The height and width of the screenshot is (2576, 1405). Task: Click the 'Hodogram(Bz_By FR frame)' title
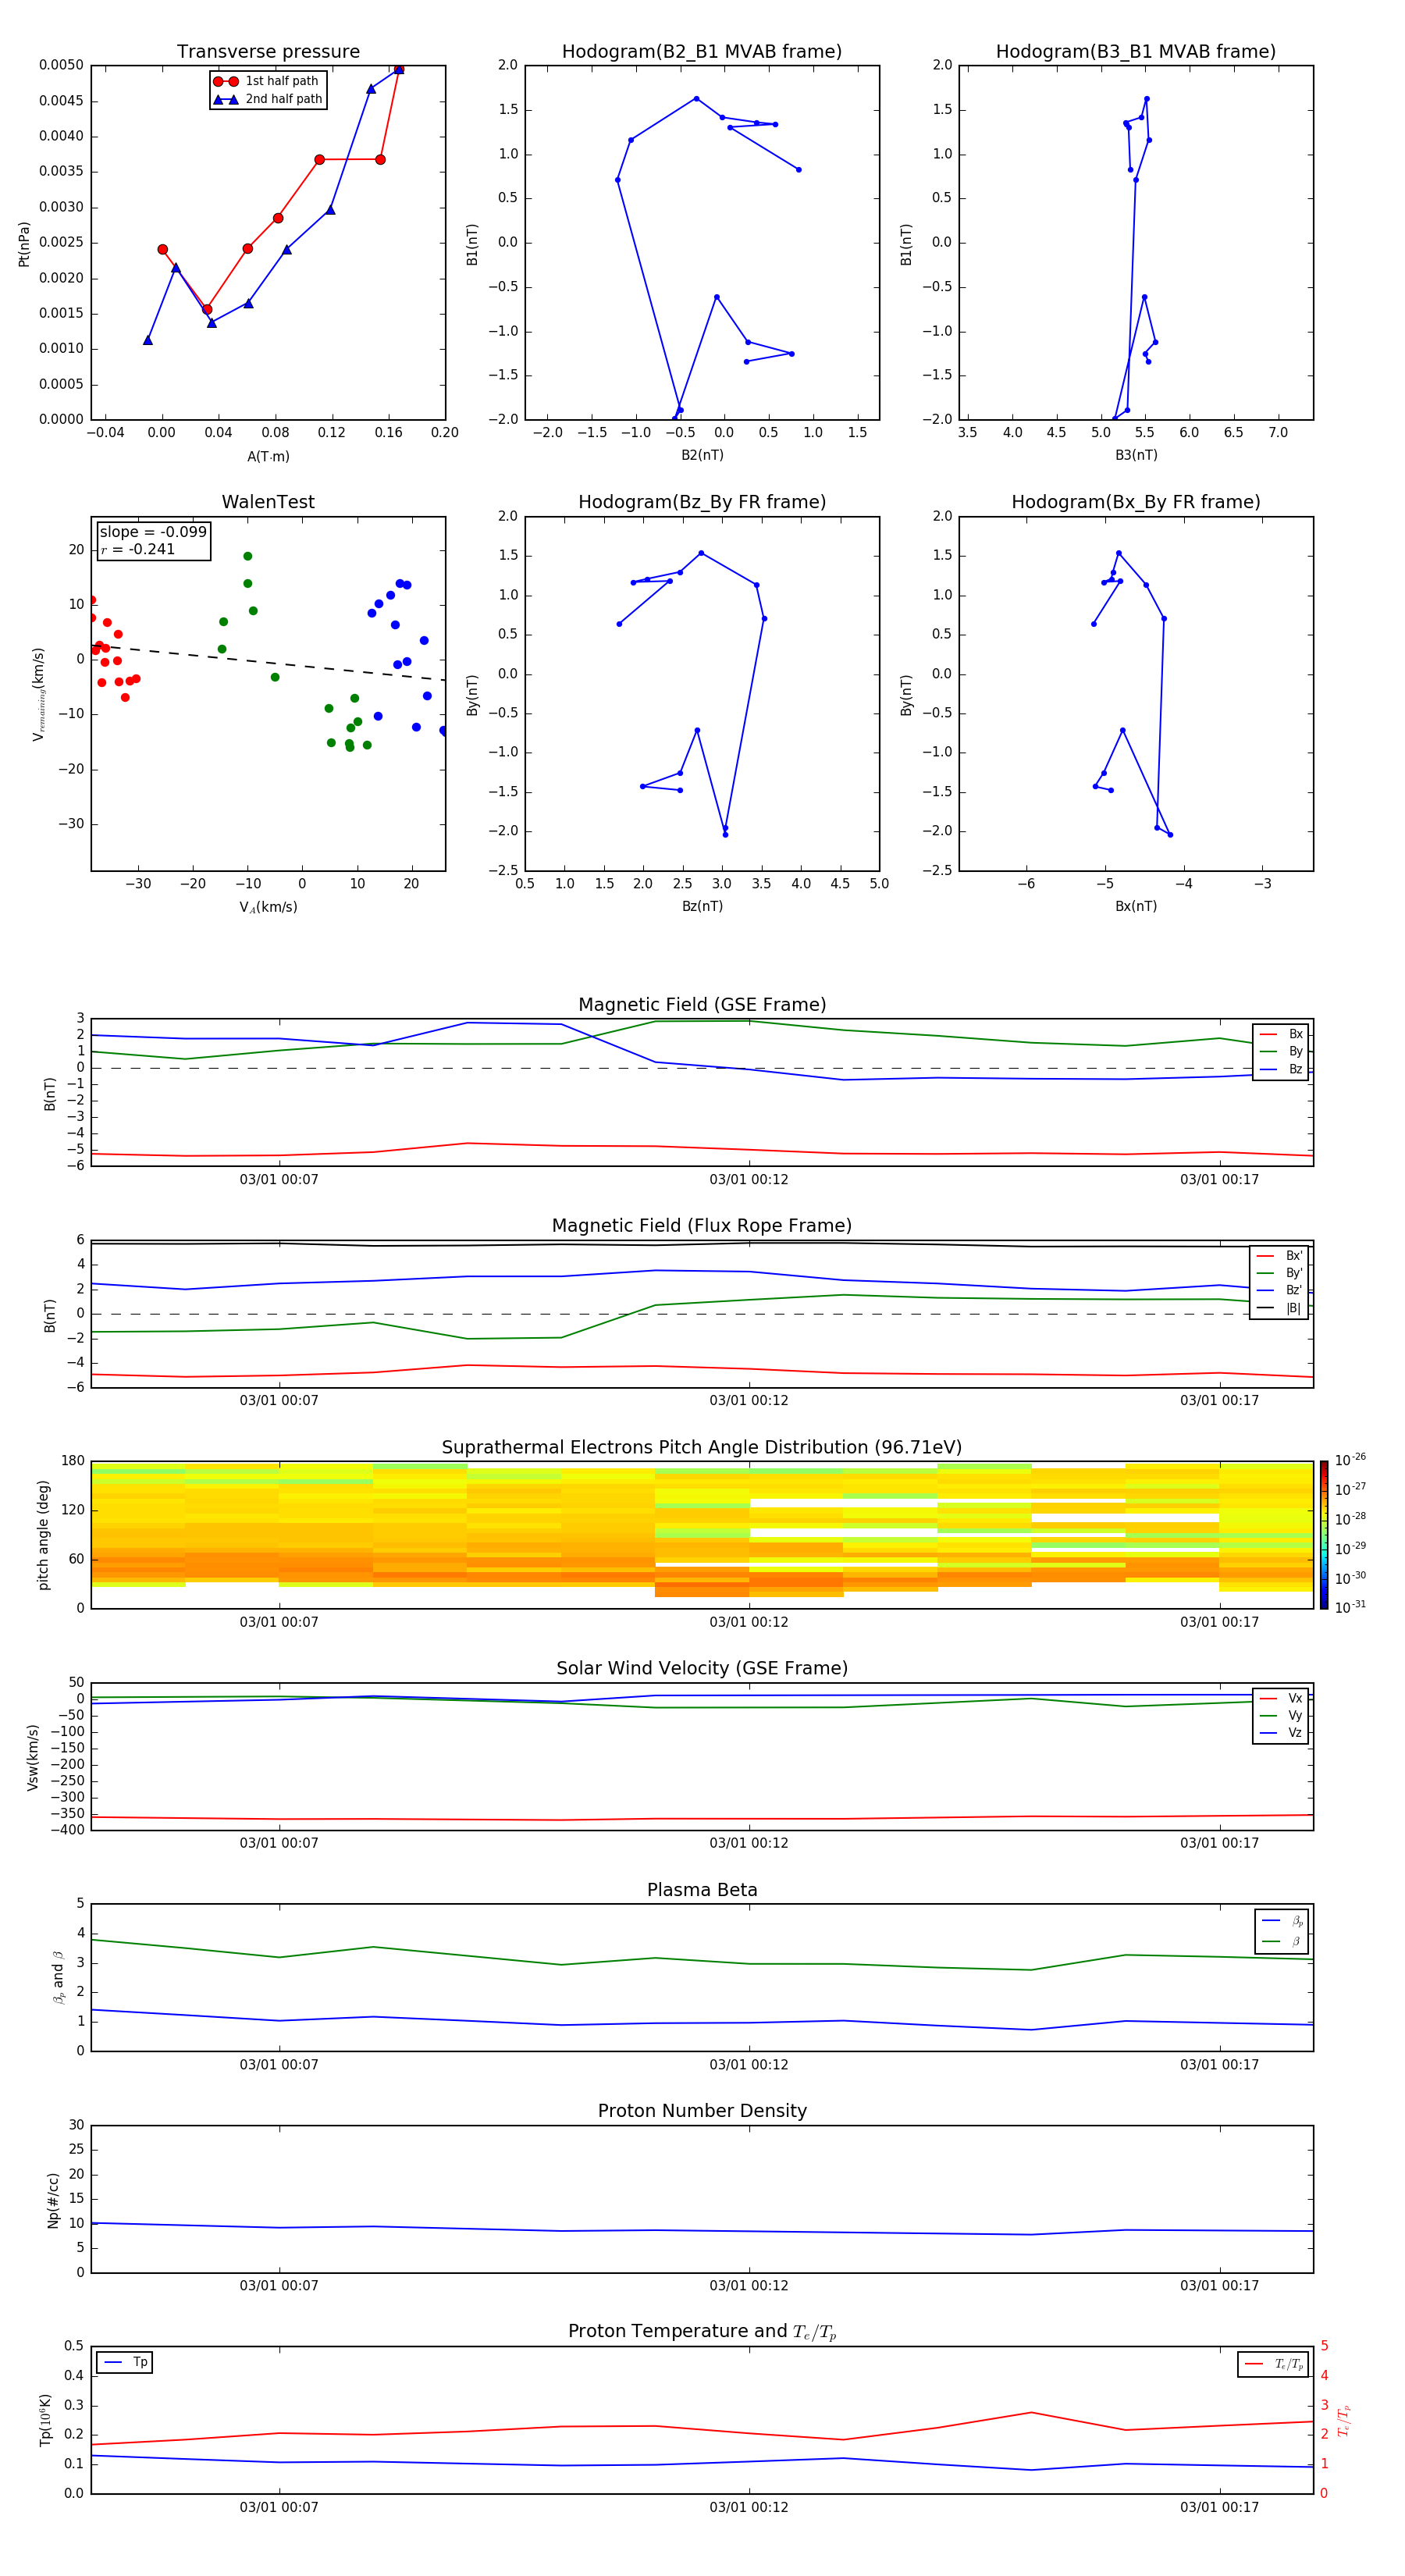pyautogui.click(x=702, y=502)
